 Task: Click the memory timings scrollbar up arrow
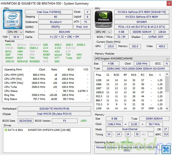167,74
